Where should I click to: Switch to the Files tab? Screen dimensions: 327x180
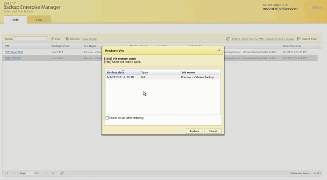point(39,20)
